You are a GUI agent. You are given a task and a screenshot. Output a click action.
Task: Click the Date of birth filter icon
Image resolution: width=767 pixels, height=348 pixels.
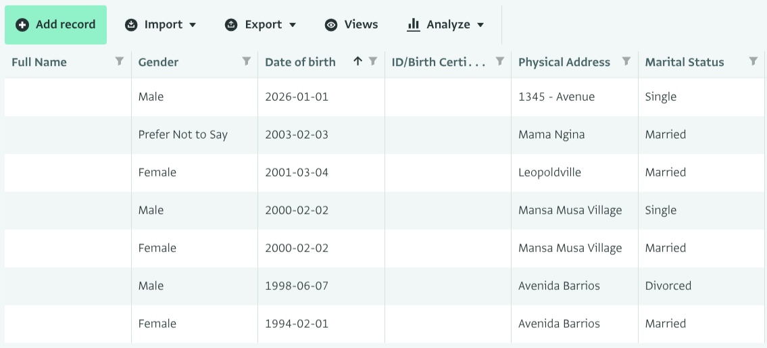tap(373, 61)
